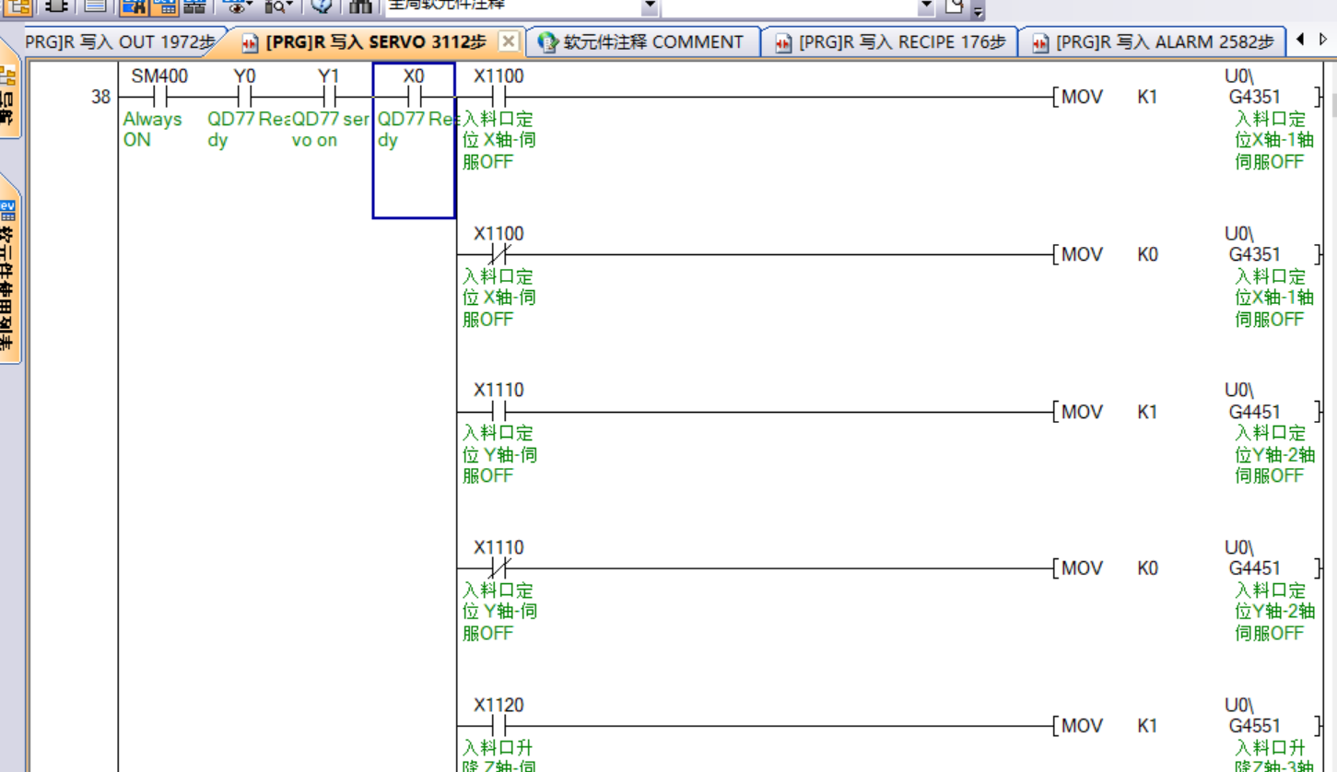Screen dimensions: 1337x772
Task: Toggle the first highlighted comment display icon
Action: 135,6
